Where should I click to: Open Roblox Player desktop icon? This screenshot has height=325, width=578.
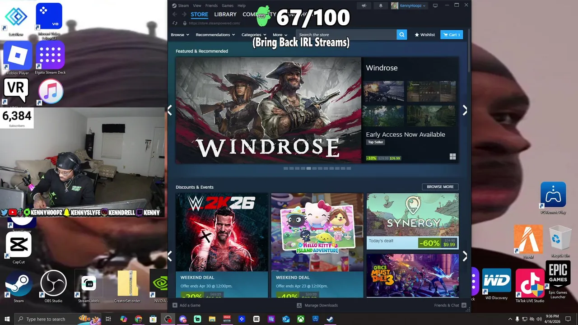coord(18,59)
